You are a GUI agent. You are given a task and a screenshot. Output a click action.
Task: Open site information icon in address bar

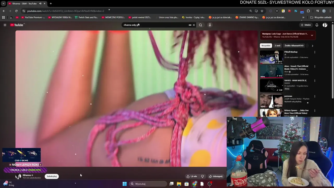coord(24,11)
